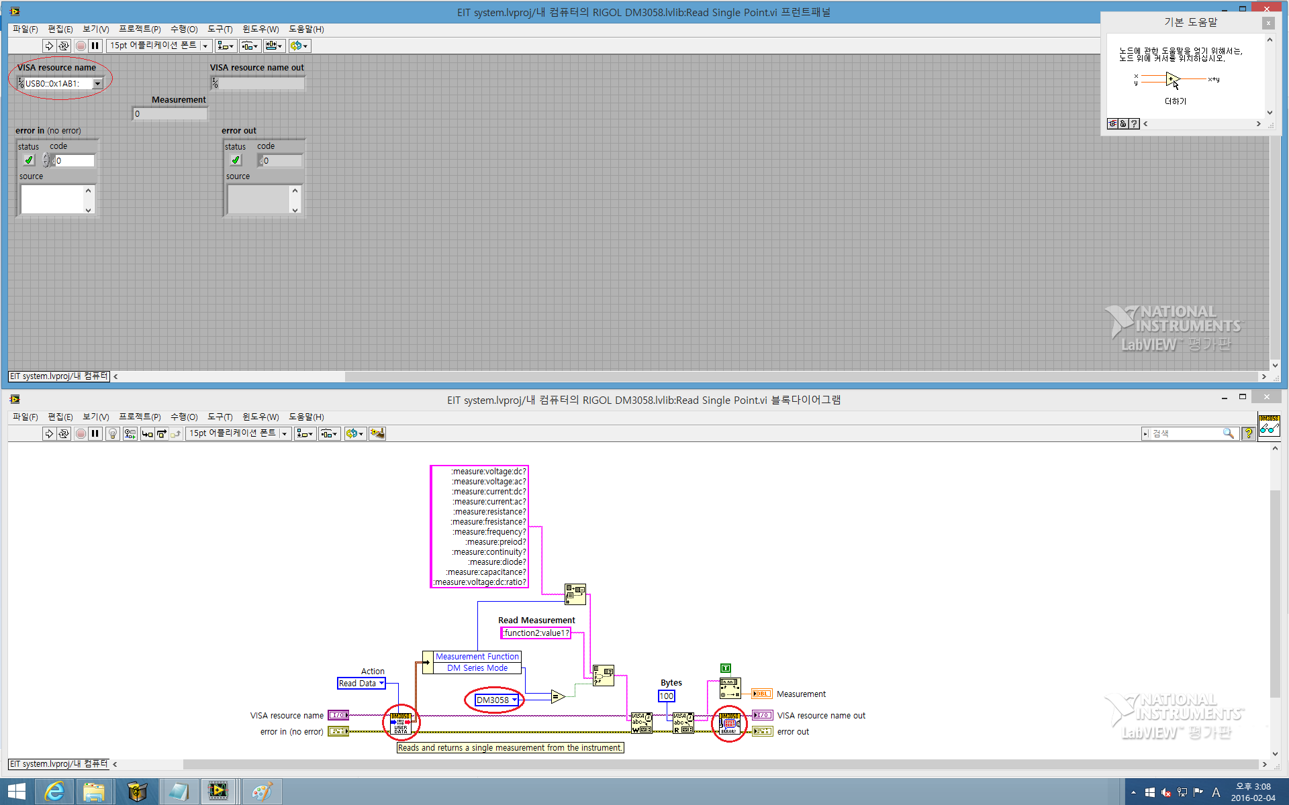Click Run Continuously in block diagram toolbar
The image size is (1289, 805).
click(64, 433)
